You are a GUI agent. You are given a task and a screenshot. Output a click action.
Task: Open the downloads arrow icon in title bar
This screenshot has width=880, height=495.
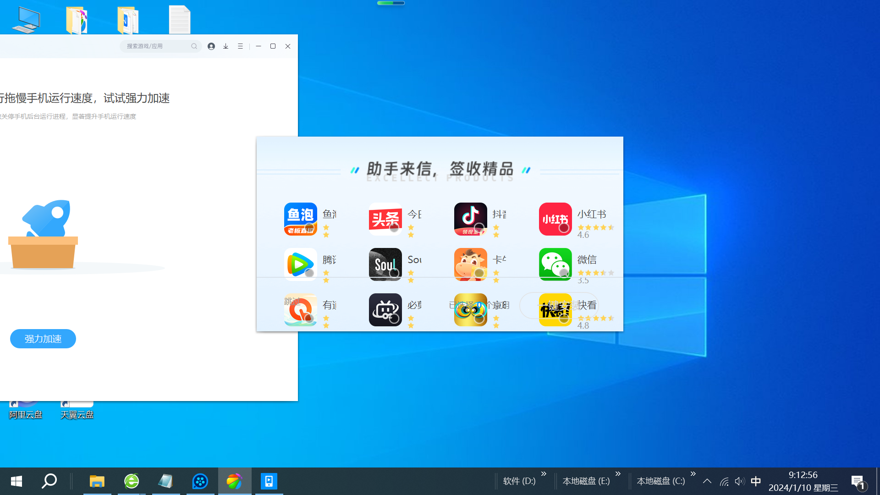pos(226,46)
